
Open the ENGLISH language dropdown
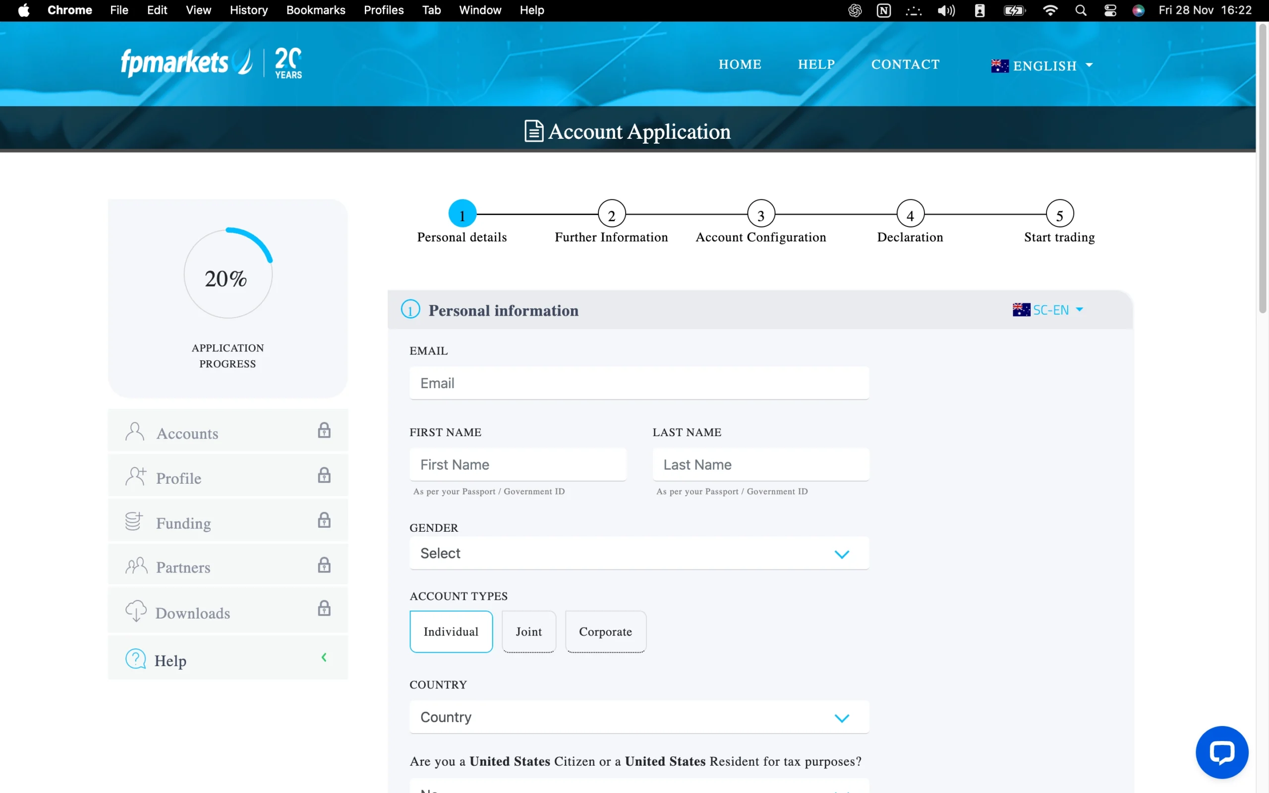(x=1043, y=65)
